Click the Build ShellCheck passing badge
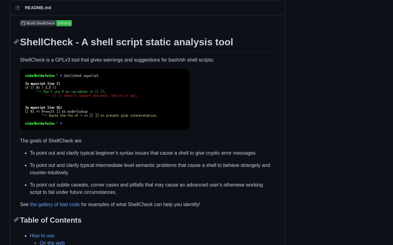 [x=46, y=23]
